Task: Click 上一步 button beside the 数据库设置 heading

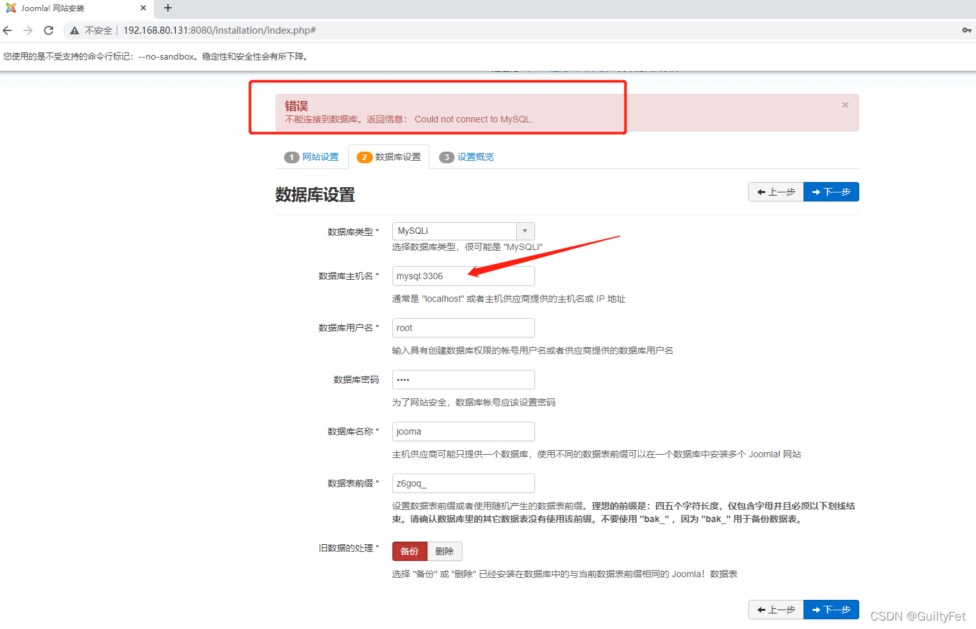Action: [776, 192]
